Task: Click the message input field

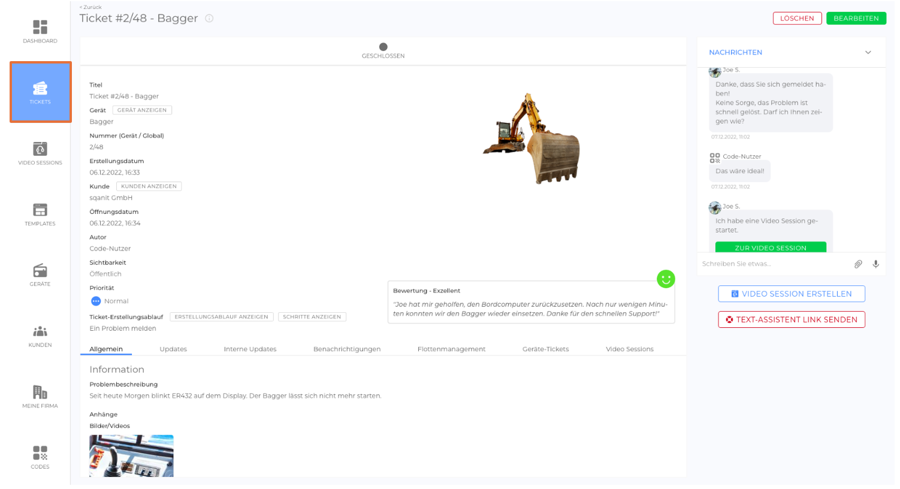Action: point(773,264)
